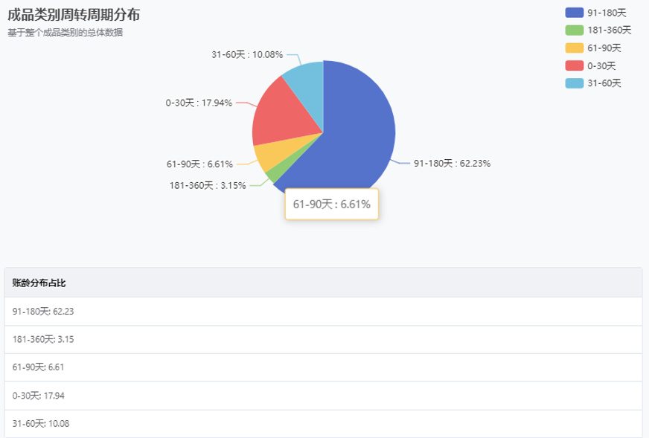The width and height of the screenshot is (649, 438).
Task: Click the chart title 成品类别周转周期分布
Action: (73, 15)
